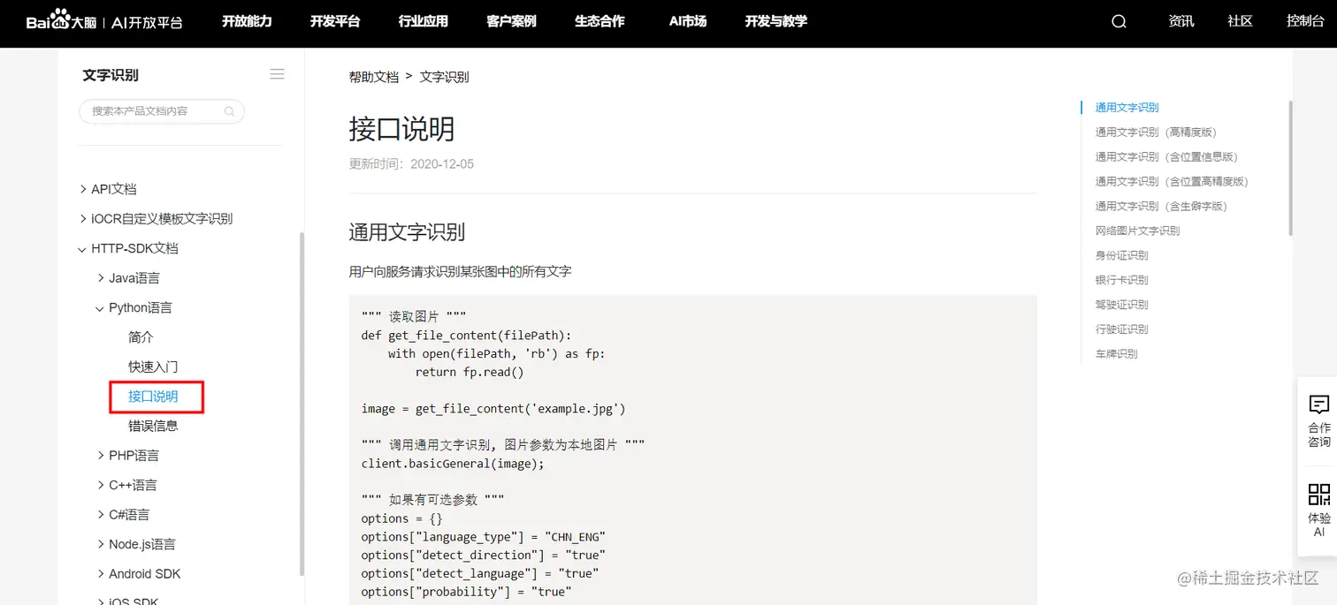Go to 资讯 in top bar

pos(1181,21)
